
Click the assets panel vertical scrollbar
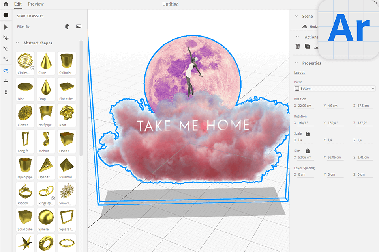point(81,98)
